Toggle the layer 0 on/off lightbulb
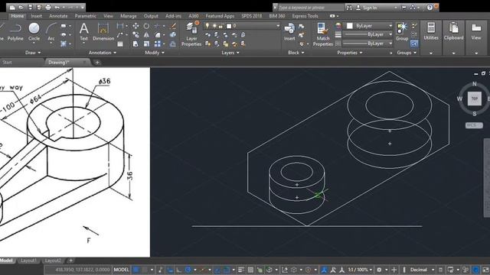This screenshot has width=490, height=275. click(207, 26)
